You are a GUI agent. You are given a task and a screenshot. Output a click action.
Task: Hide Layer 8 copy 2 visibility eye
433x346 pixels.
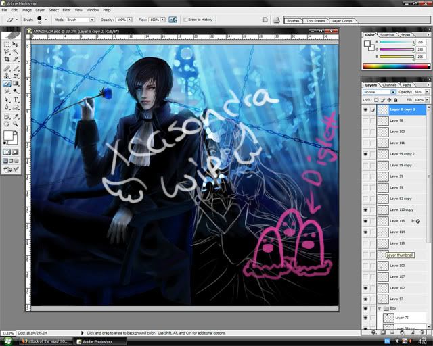(365, 110)
